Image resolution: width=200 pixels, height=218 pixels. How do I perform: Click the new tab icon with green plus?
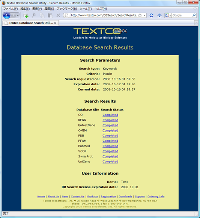26,15
